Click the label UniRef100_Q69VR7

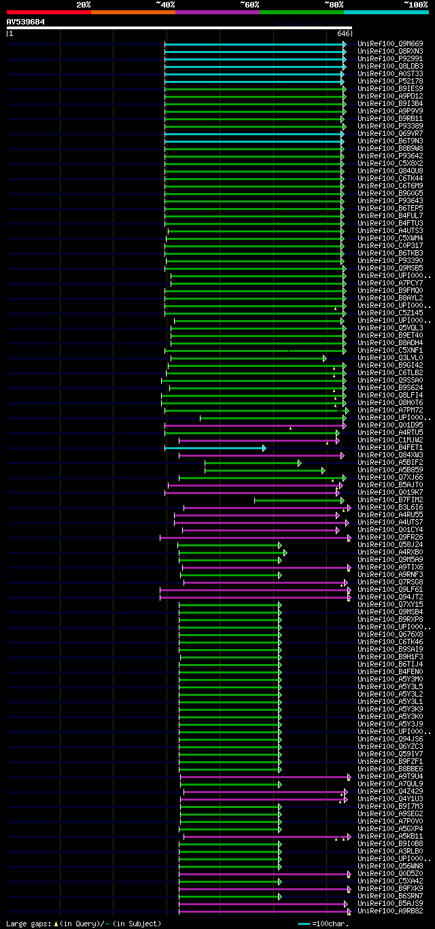pyautogui.click(x=390, y=134)
